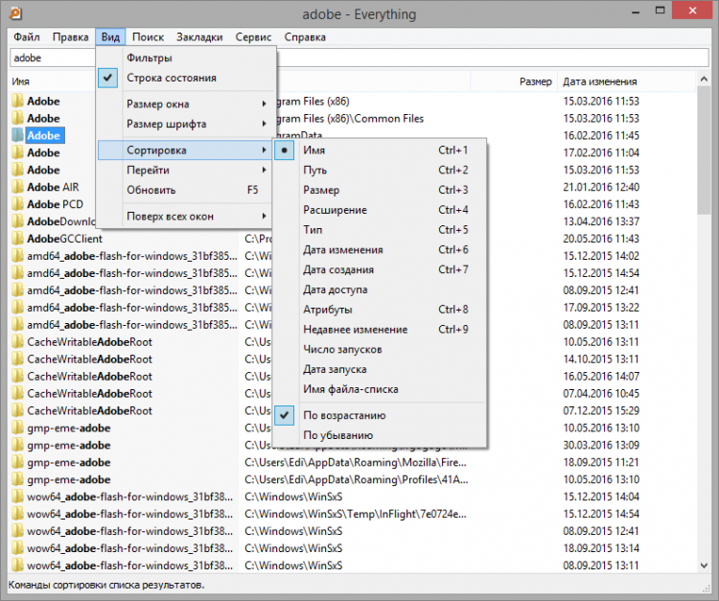Image resolution: width=719 pixels, height=601 pixels.
Task: Click the scrollbar down arrow
Action: tap(704, 566)
